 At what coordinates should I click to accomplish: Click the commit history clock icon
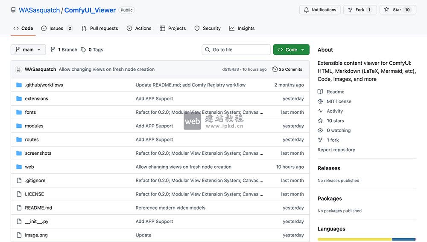275,69
